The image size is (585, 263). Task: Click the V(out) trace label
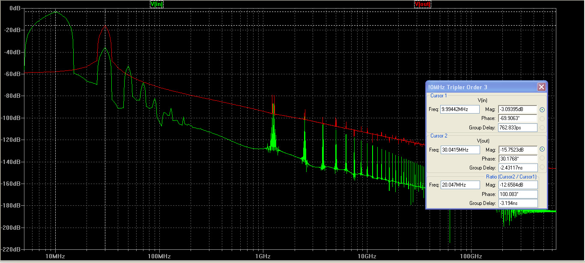pos(422,4)
